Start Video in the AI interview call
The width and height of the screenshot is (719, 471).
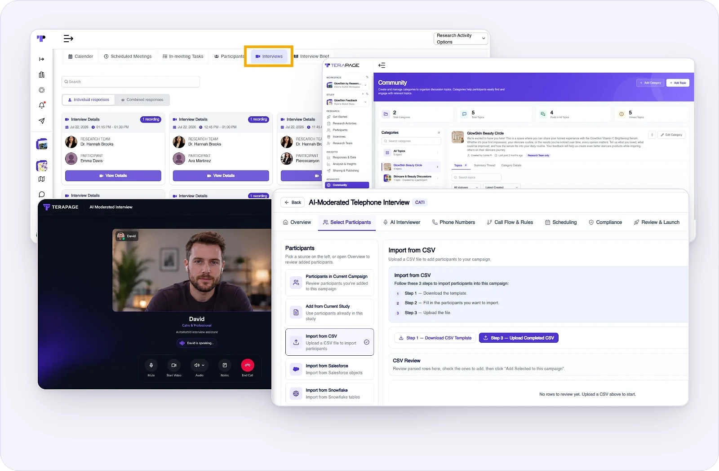(174, 365)
